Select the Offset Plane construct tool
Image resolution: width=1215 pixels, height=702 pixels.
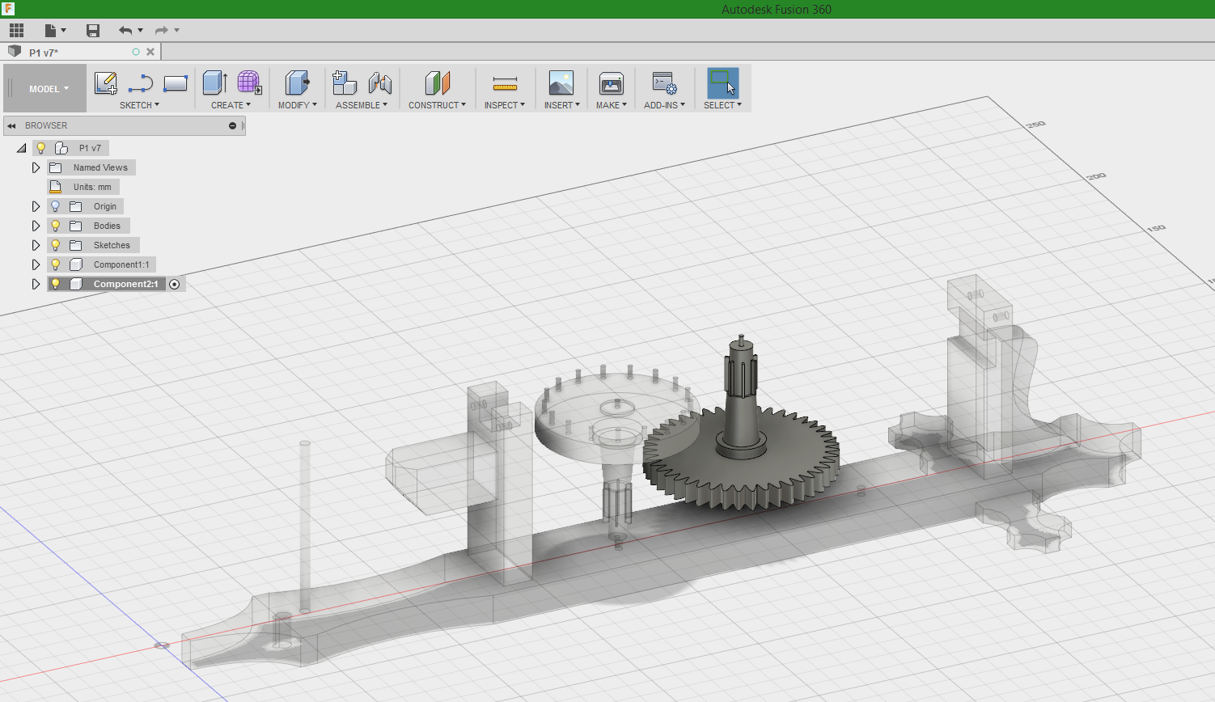[x=437, y=82]
